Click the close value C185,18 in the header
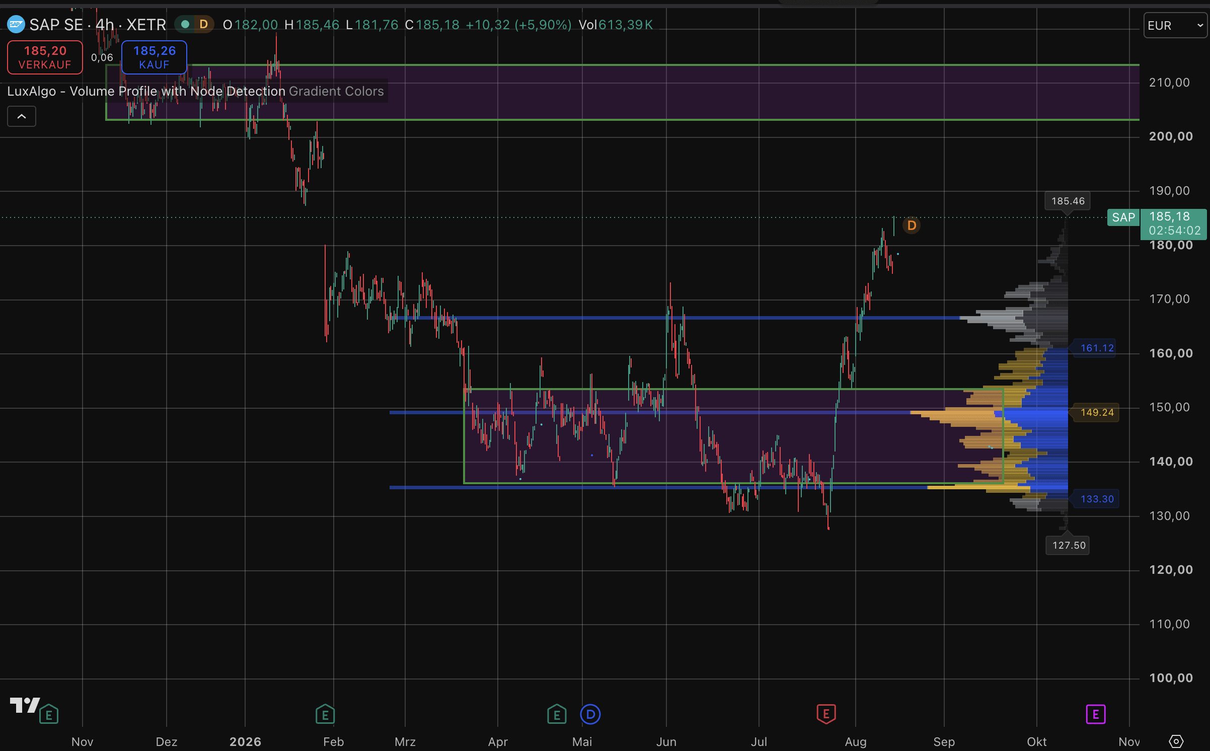 pos(432,25)
